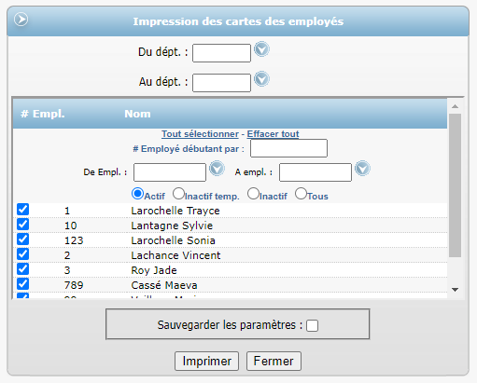Click the Employé débutant par field

pyautogui.click(x=288, y=148)
